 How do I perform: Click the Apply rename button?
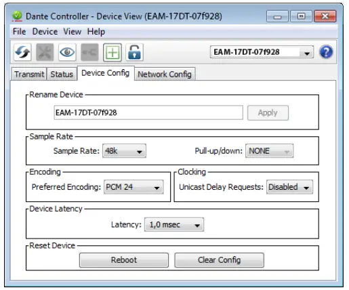point(268,112)
